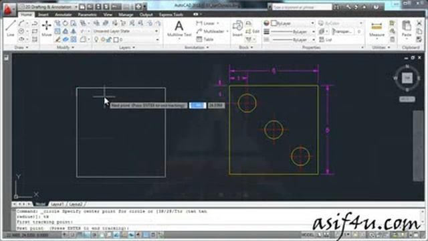Select the Move tool

[46, 29]
